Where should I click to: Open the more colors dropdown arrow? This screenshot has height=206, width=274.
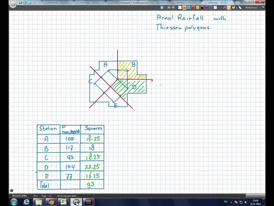[219, 7]
